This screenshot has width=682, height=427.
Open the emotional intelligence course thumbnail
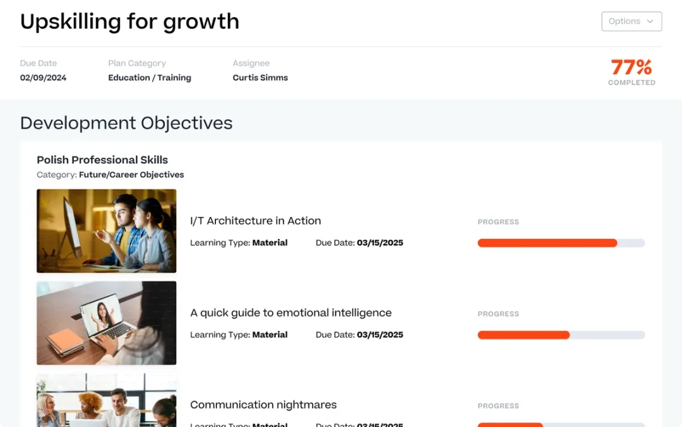[107, 323]
